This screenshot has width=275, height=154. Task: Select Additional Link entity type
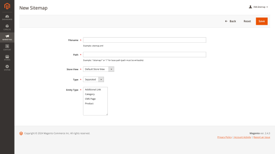(x=95, y=89)
